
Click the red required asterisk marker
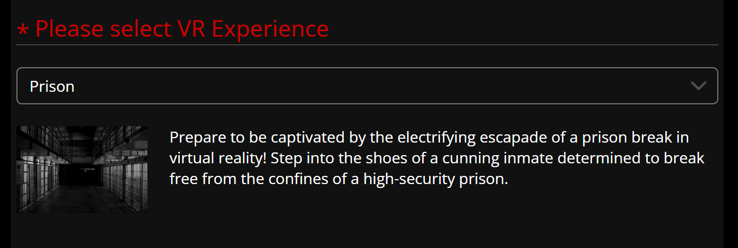click(23, 31)
